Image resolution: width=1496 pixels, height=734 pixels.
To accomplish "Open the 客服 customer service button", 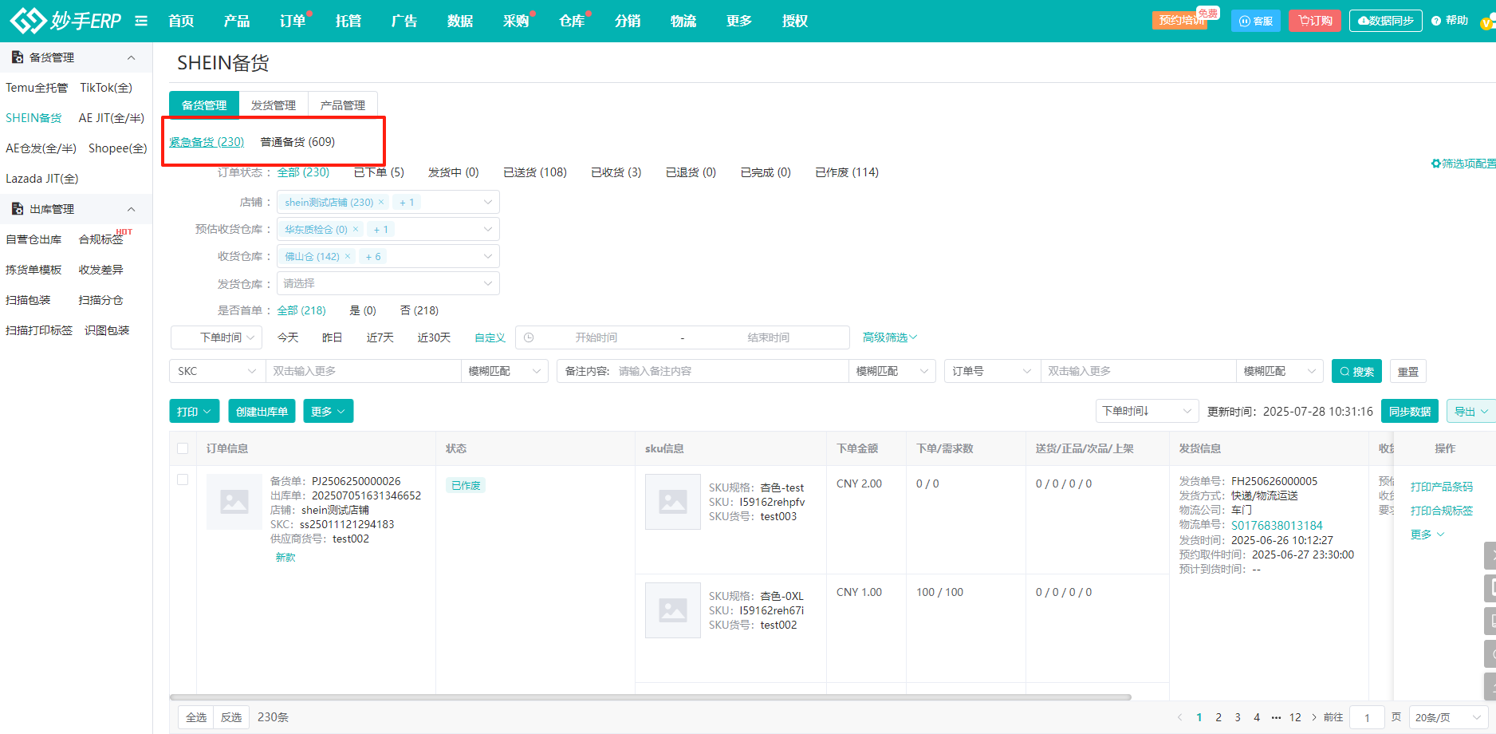I will (x=1256, y=21).
